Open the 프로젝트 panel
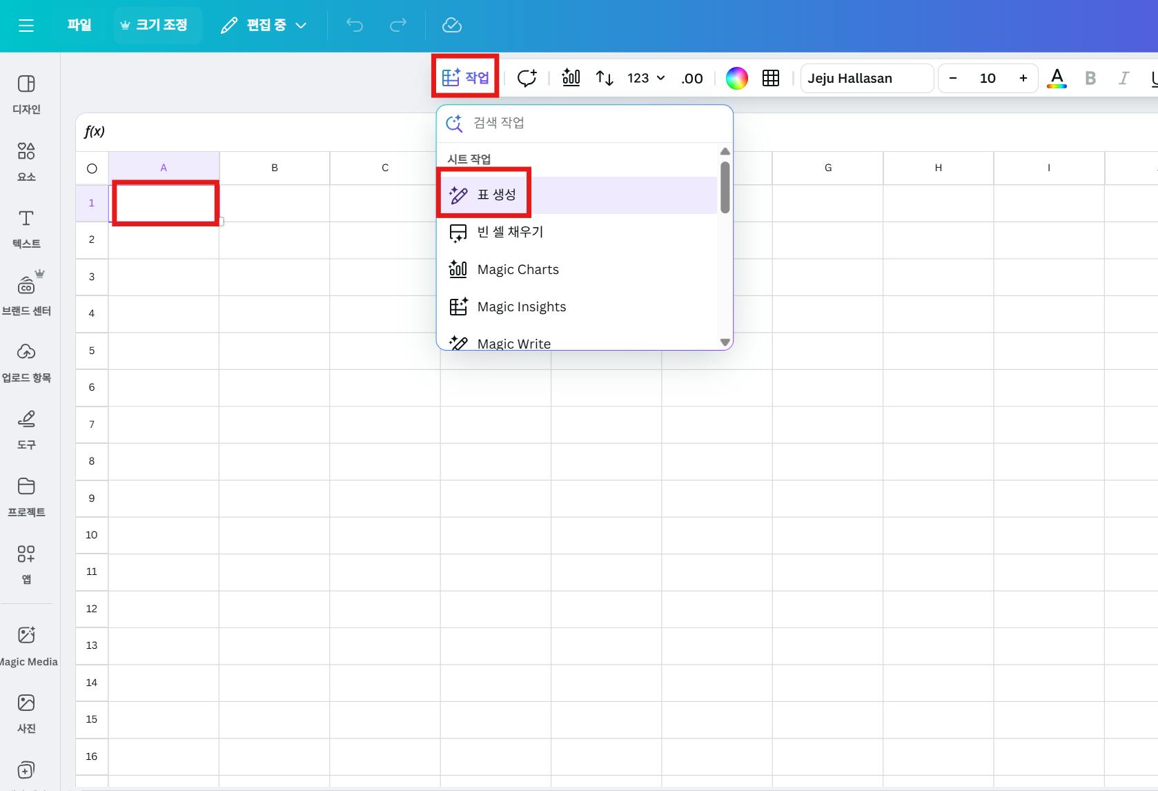This screenshot has width=1158, height=791. click(x=26, y=496)
